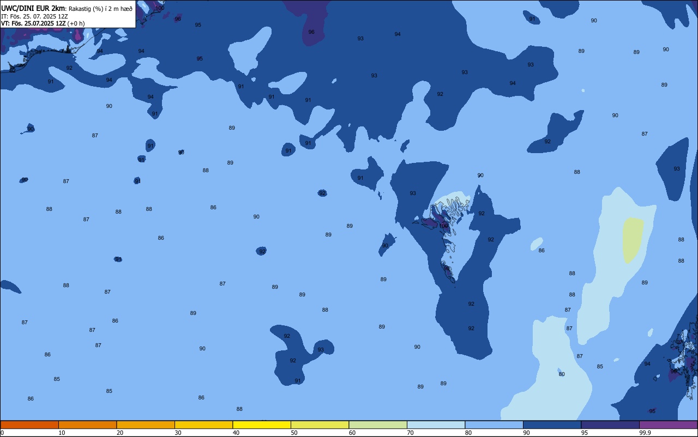Click the '30' legend tick label

[178, 433]
